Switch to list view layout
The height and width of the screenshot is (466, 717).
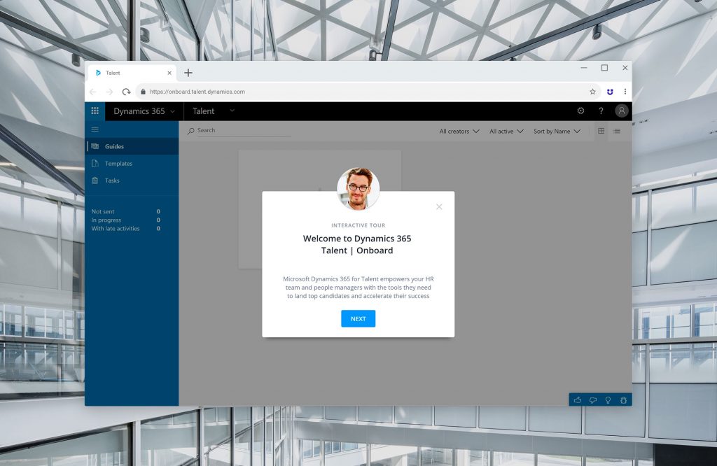coord(617,131)
